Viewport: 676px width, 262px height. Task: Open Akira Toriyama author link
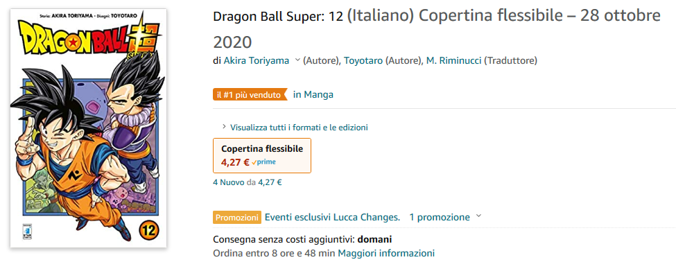[x=256, y=61]
